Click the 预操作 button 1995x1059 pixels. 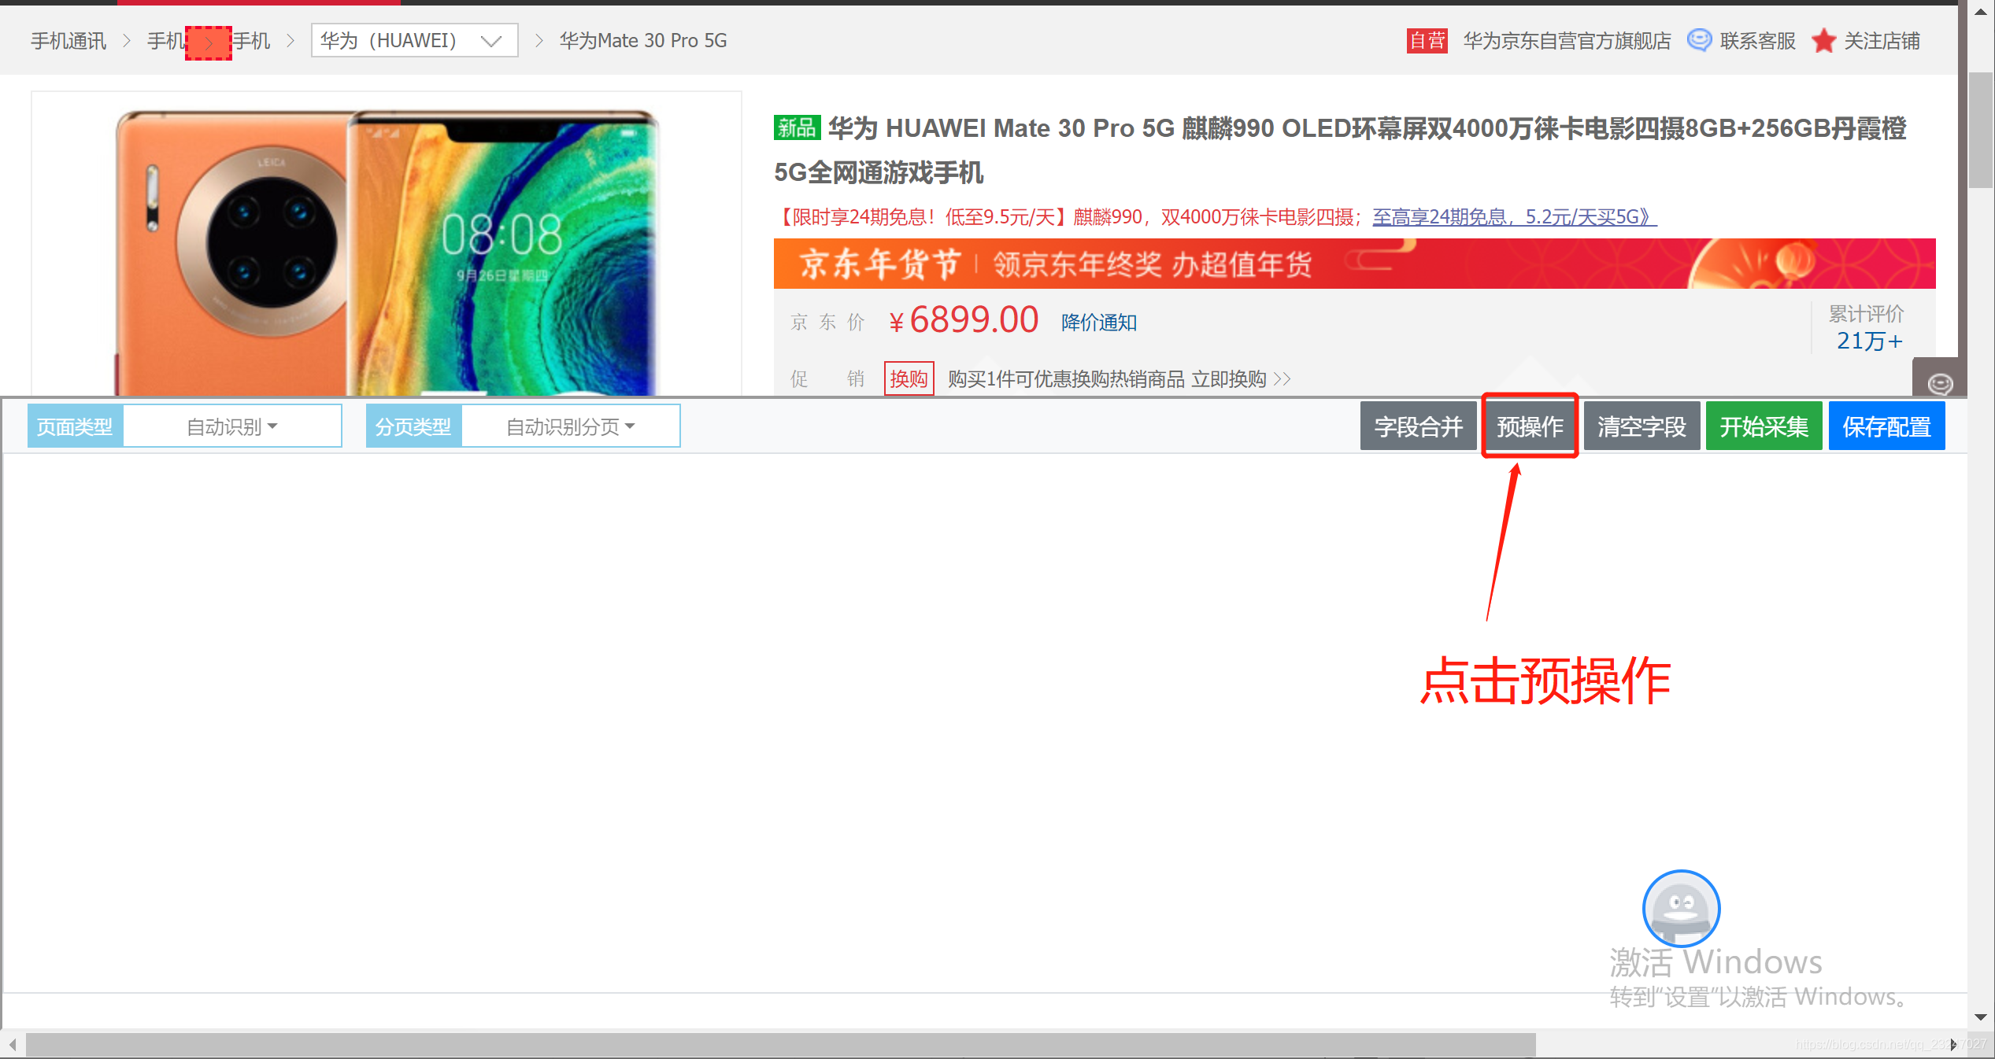[1530, 426]
